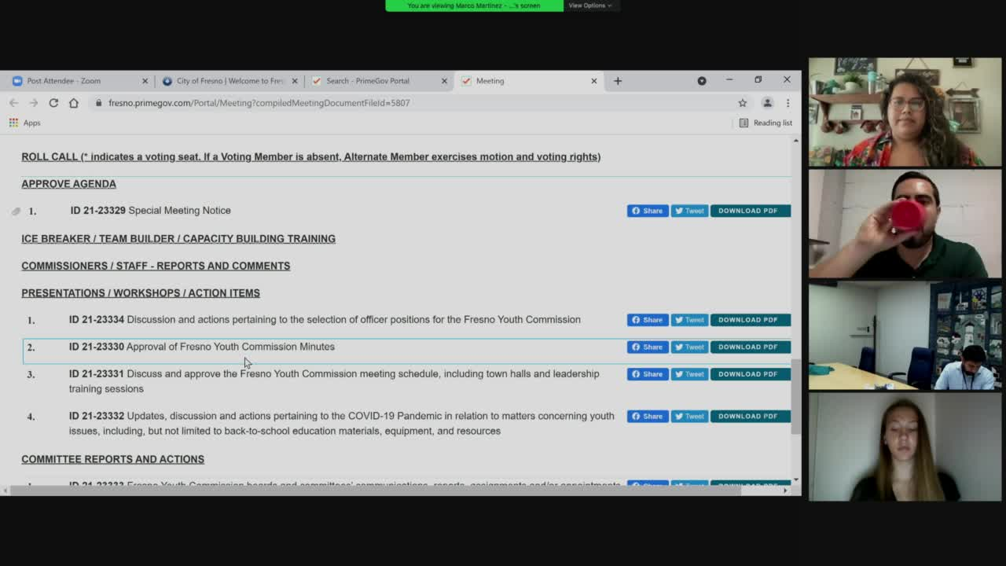Close the Meeting tab
The height and width of the screenshot is (566, 1006).
594,81
